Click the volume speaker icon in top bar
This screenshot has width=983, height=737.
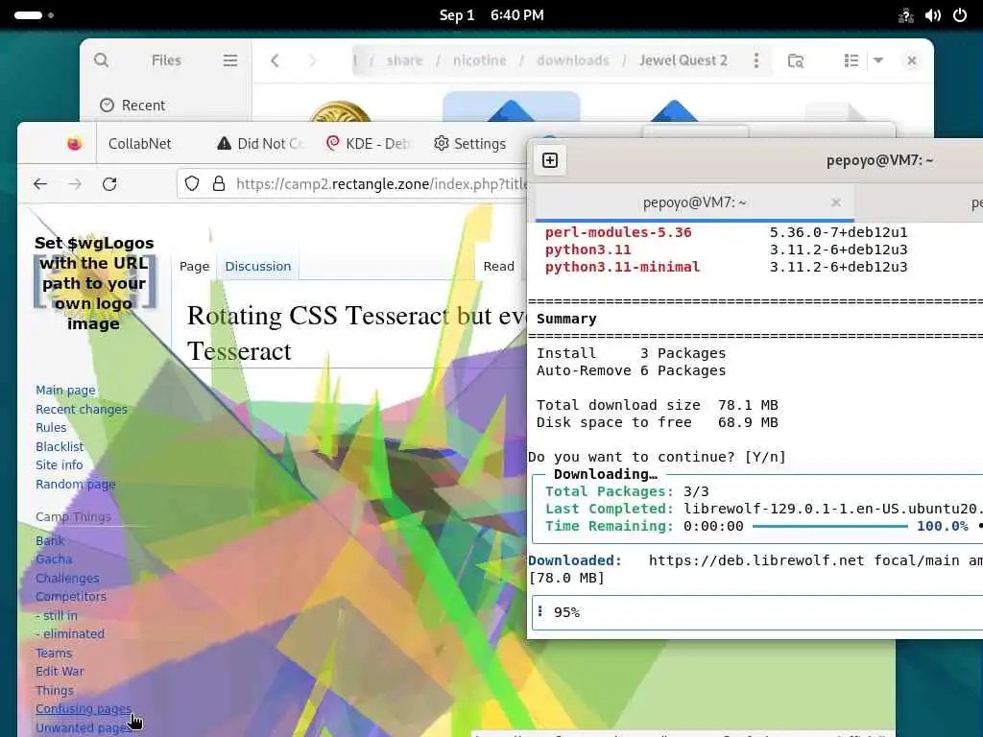[933, 15]
